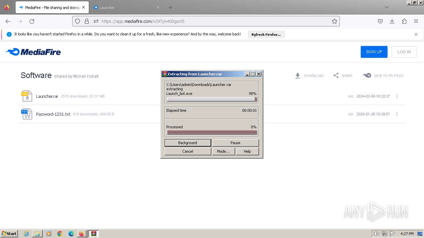Screen dimensions: 424x238
Task: Go back using the browser back arrow
Action: tap(8, 21)
